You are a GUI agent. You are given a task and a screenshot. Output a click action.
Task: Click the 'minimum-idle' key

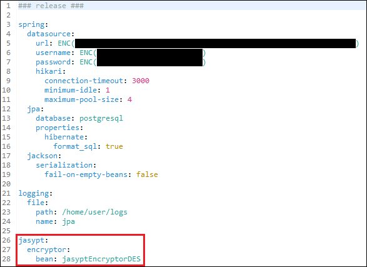[x=71, y=90]
